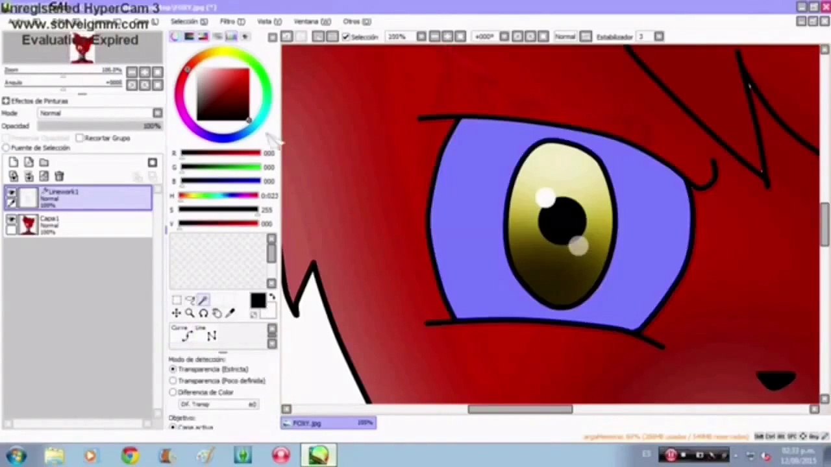
Task: Swap foreground and background colors
Action: coord(272,297)
